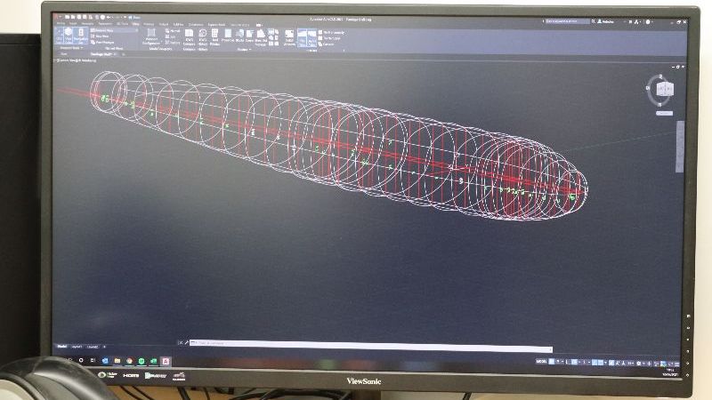
Task: Select the Insert ribbon tab
Action: pos(73,24)
